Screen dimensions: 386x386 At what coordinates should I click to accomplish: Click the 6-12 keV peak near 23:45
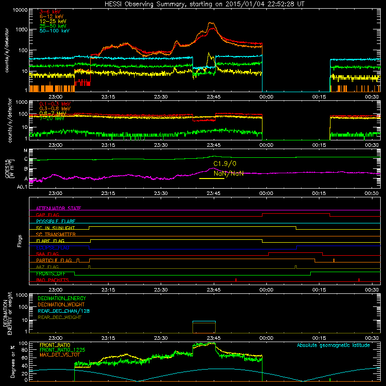pos(211,23)
